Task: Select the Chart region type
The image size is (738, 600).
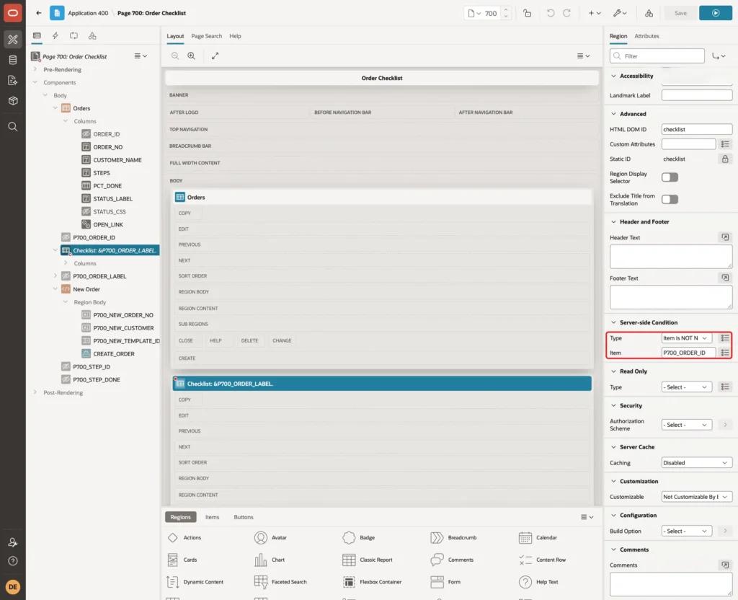Action: point(270,560)
